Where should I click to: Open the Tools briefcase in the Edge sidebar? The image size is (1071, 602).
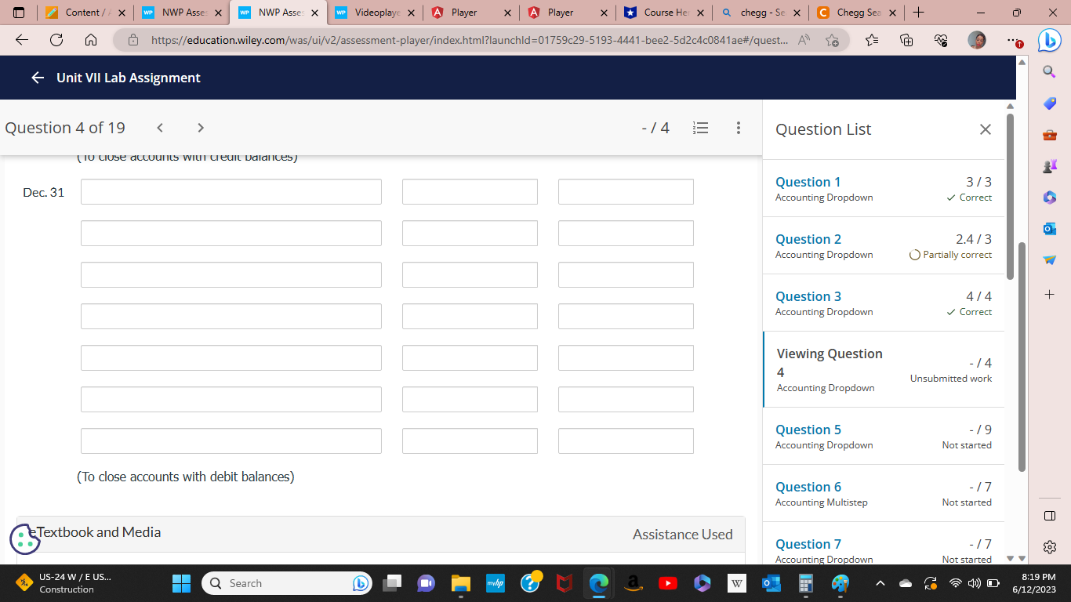pyautogui.click(x=1050, y=135)
